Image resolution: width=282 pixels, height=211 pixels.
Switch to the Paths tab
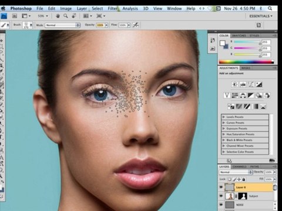coord(254,166)
